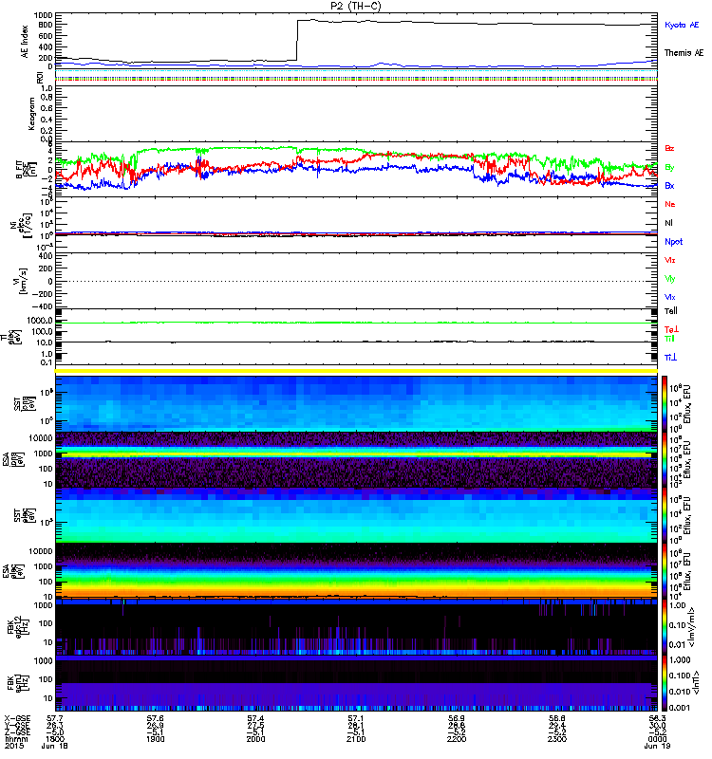
Task: Click the black "Ni" legend label
Action: [x=668, y=223]
